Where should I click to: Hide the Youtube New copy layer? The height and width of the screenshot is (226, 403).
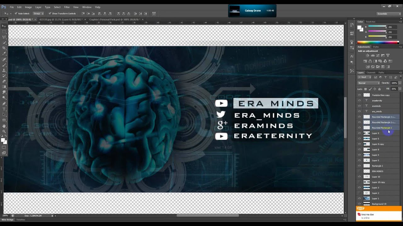pyautogui.click(x=359, y=95)
